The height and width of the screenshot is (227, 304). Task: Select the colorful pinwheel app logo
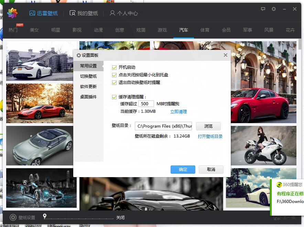13,12
